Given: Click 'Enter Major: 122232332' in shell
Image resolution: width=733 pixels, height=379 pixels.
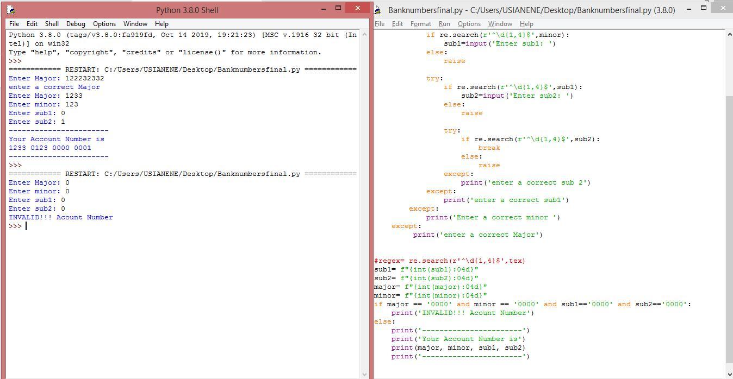Looking at the screenshot, I should [57, 78].
